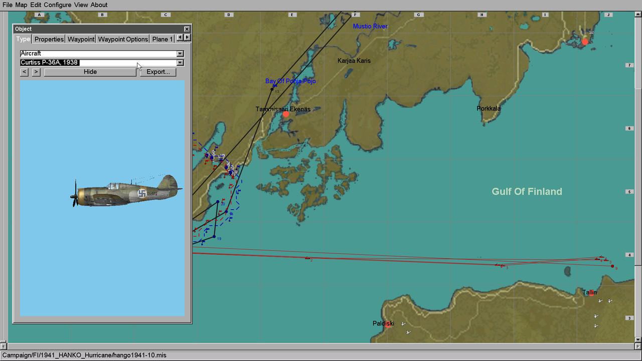
Task: Click the Export... button
Action: (158, 72)
